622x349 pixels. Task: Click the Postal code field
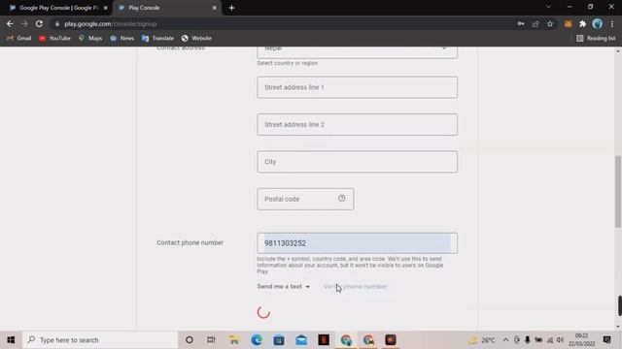coord(305,199)
